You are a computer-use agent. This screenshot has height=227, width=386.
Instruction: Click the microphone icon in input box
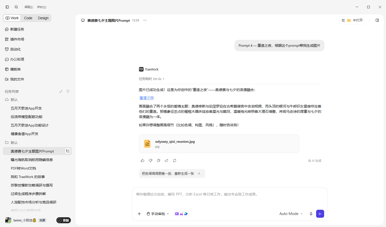coord(311,214)
